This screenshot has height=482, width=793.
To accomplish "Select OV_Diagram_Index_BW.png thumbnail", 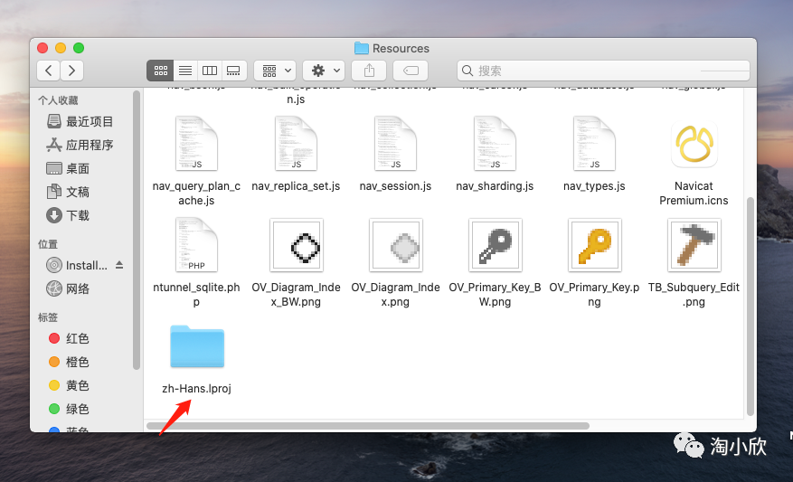I will (x=296, y=245).
